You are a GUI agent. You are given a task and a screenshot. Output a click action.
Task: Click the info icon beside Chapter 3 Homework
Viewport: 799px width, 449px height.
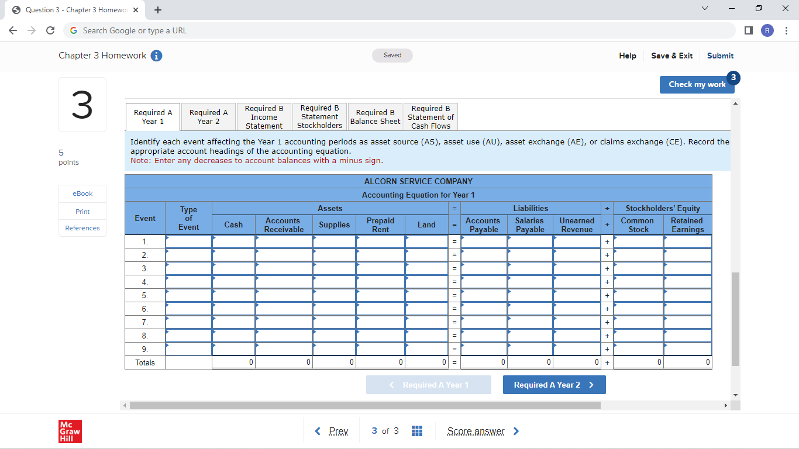pyautogui.click(x=156, y=56)
